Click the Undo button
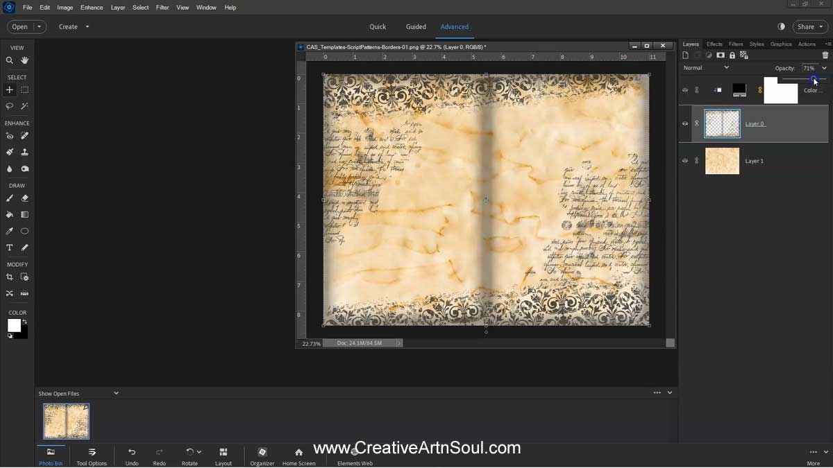833x468 pixels. tap(131, 456)
